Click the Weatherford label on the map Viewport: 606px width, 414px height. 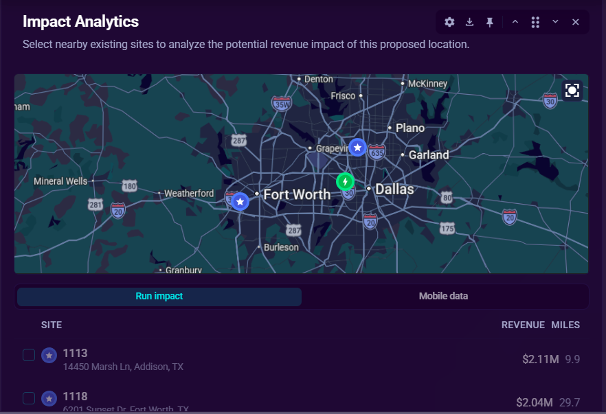point(188,193)
